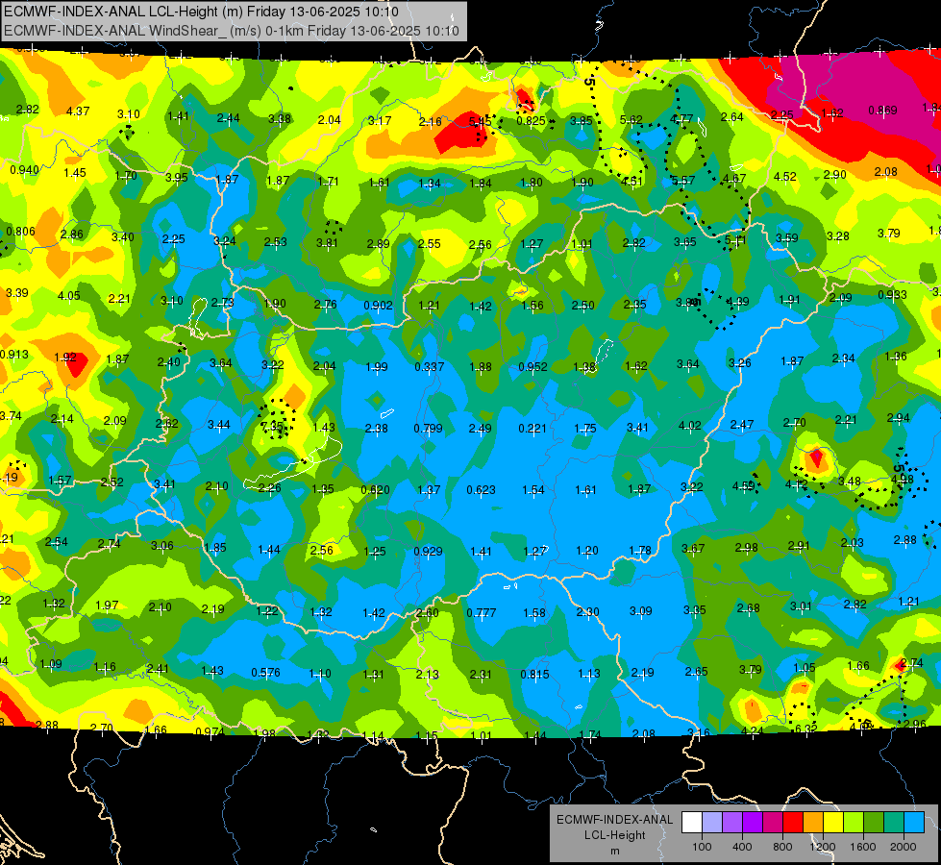Click the blue swatch at the legend's right end
Image resolution: width=941 pixels, height=865 pixels.
(914, 823)
